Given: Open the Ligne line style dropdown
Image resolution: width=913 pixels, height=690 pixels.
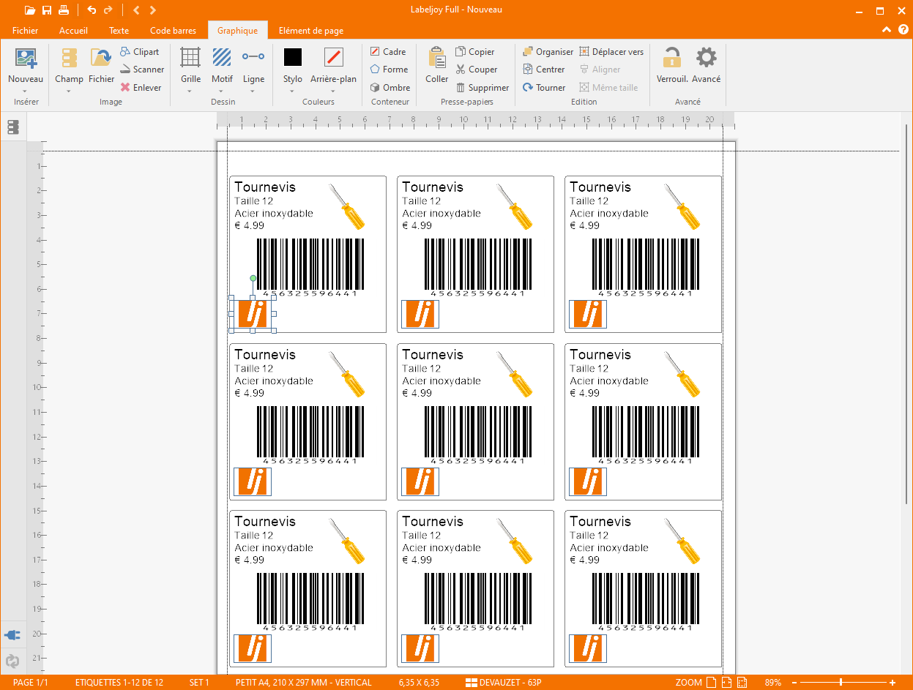Looking at the screenshot, I should tap(253, 91).
